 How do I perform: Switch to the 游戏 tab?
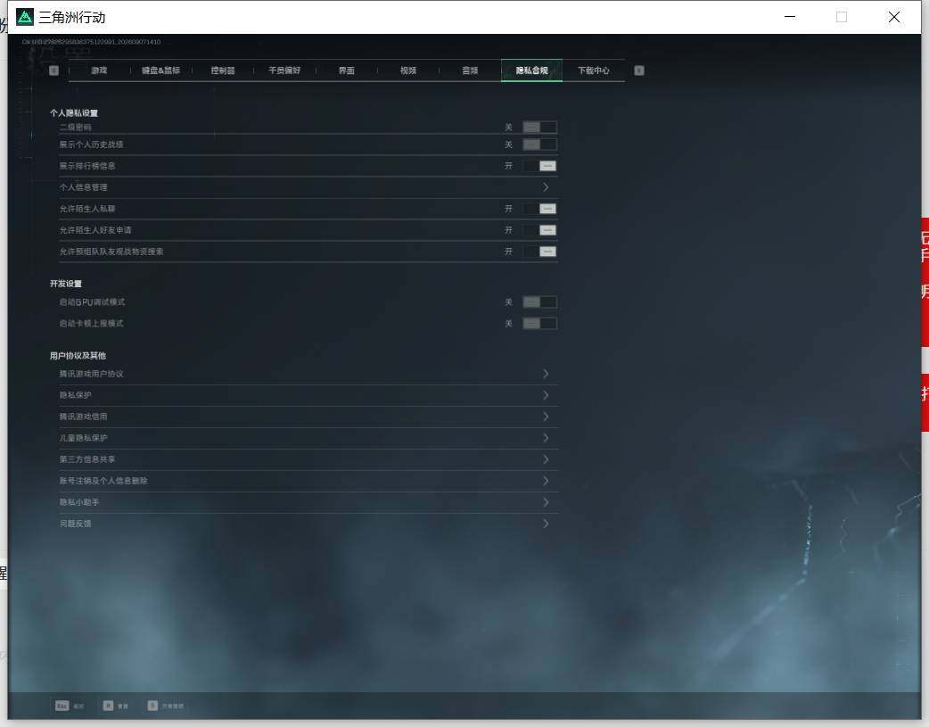tap(99, 70)
